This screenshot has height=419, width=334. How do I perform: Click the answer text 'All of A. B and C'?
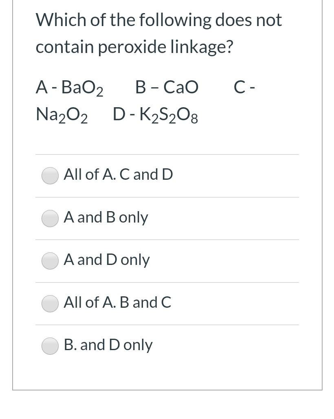117,302
